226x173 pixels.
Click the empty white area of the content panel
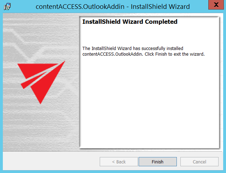(149, 101)
